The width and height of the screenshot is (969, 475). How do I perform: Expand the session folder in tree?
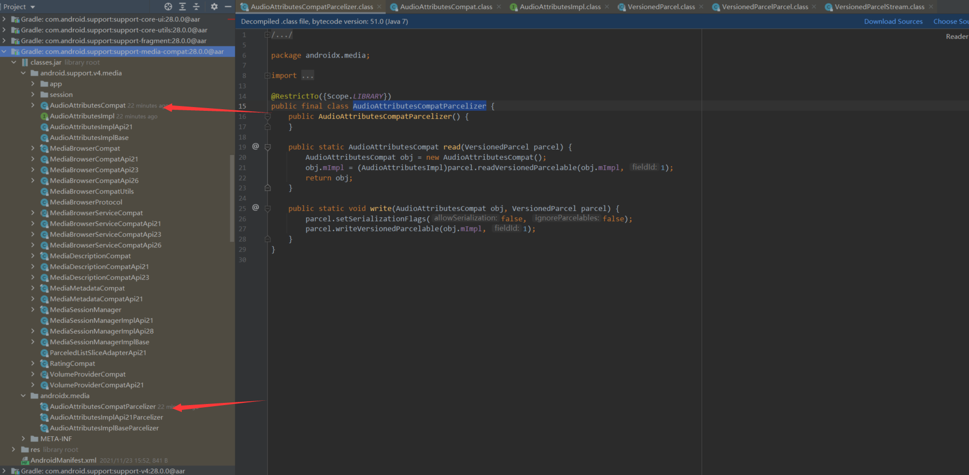(33, 95)
